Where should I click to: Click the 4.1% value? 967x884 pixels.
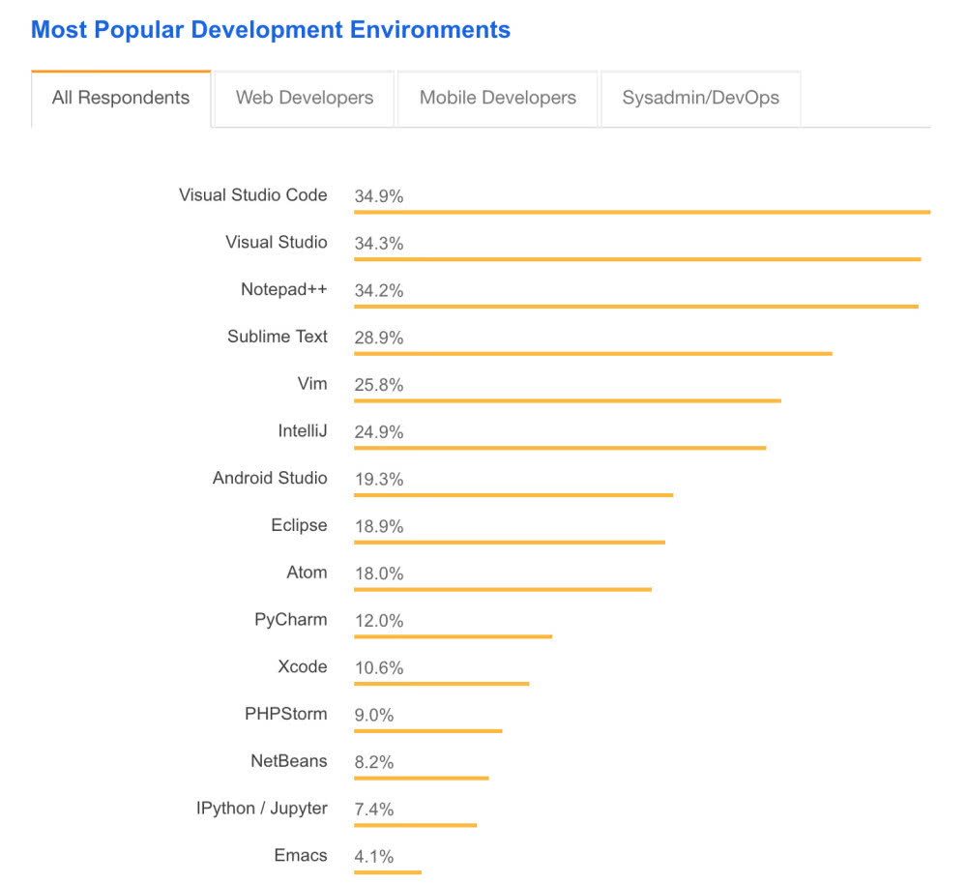[x=373, y=857]
